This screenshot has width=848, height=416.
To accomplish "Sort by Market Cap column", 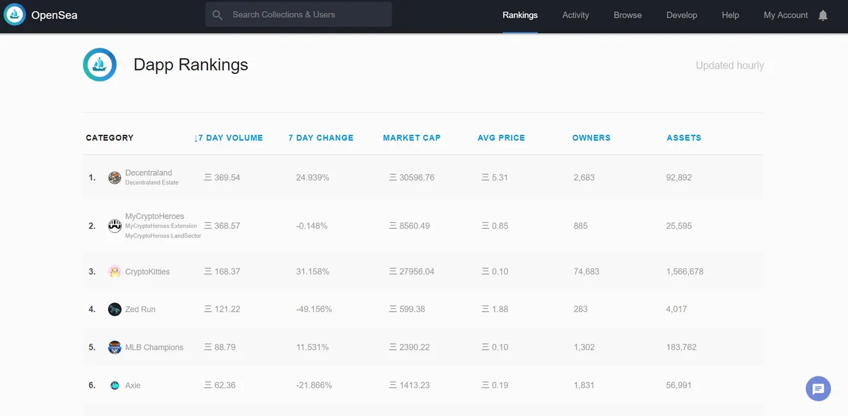I will coord(411,138).
